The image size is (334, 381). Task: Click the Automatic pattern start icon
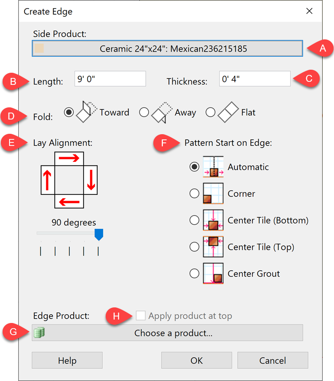pos(213,167)
